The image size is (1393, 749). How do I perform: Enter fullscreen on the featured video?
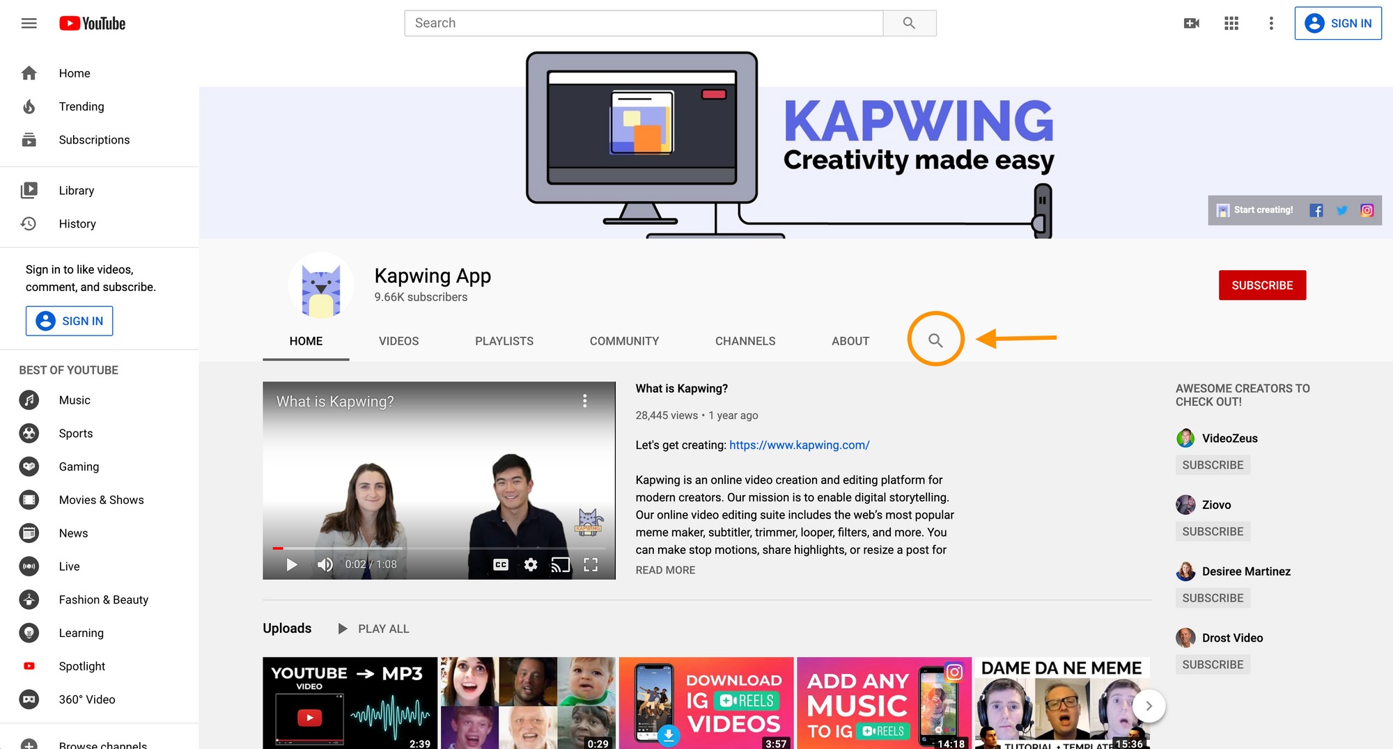[591, 565]
